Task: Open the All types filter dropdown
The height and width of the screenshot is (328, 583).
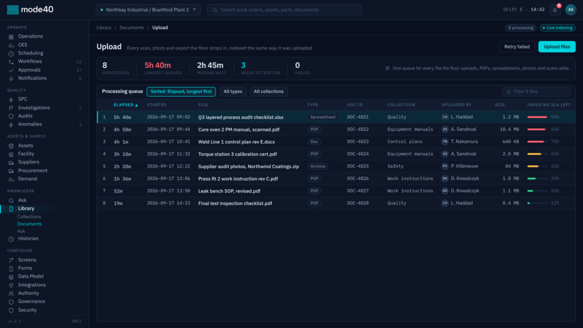Action: [x=233, y=92]
